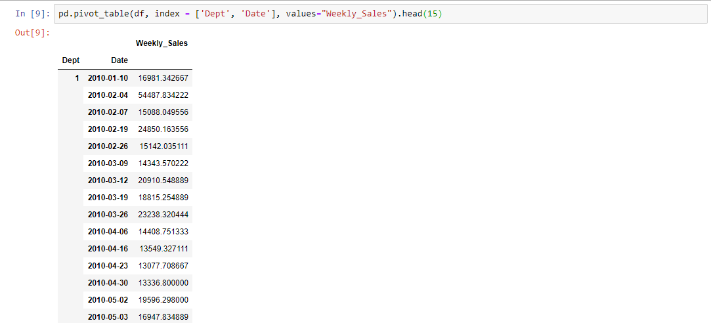The height and width of the screenshot is (323, 711).
Task: Select date cell 2010-01-10
Action: pos(108,78)
